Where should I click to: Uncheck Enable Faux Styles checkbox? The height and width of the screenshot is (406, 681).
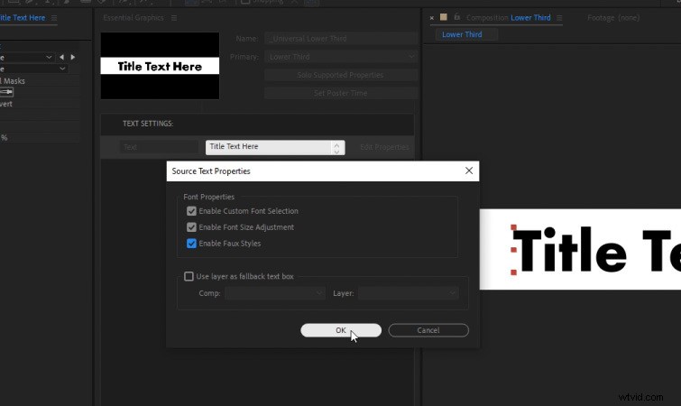click(191, 244)
